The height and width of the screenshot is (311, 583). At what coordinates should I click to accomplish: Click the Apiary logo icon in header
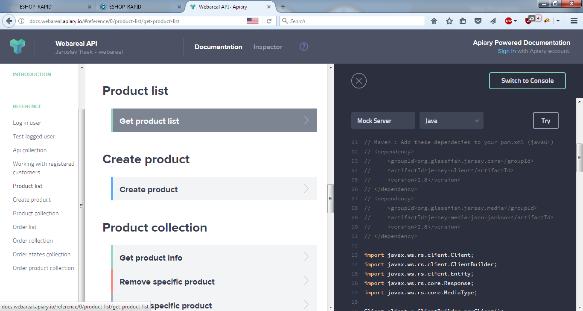17,46
